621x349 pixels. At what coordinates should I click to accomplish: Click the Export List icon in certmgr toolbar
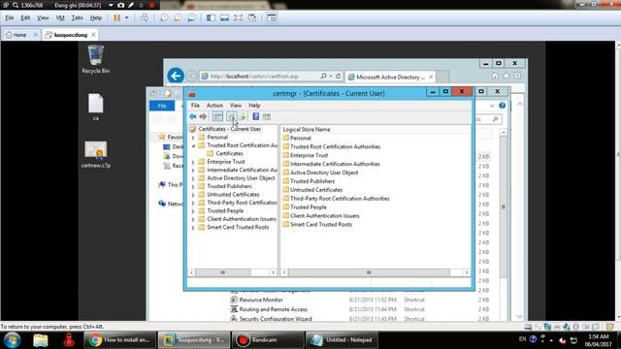(x=243, y=116)
